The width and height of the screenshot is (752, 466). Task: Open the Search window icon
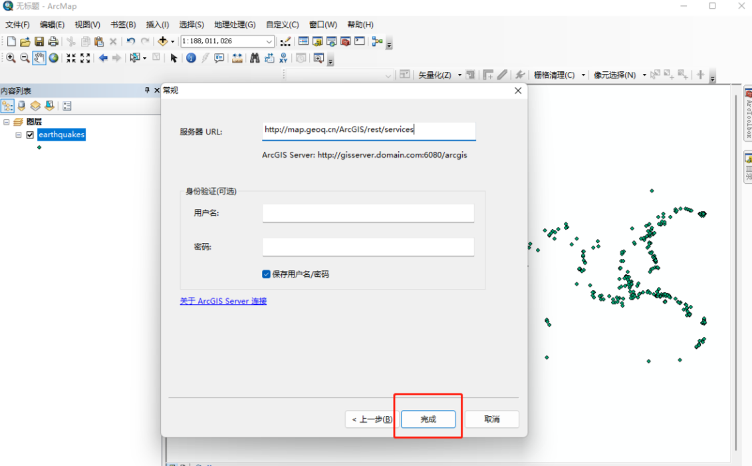331,41
